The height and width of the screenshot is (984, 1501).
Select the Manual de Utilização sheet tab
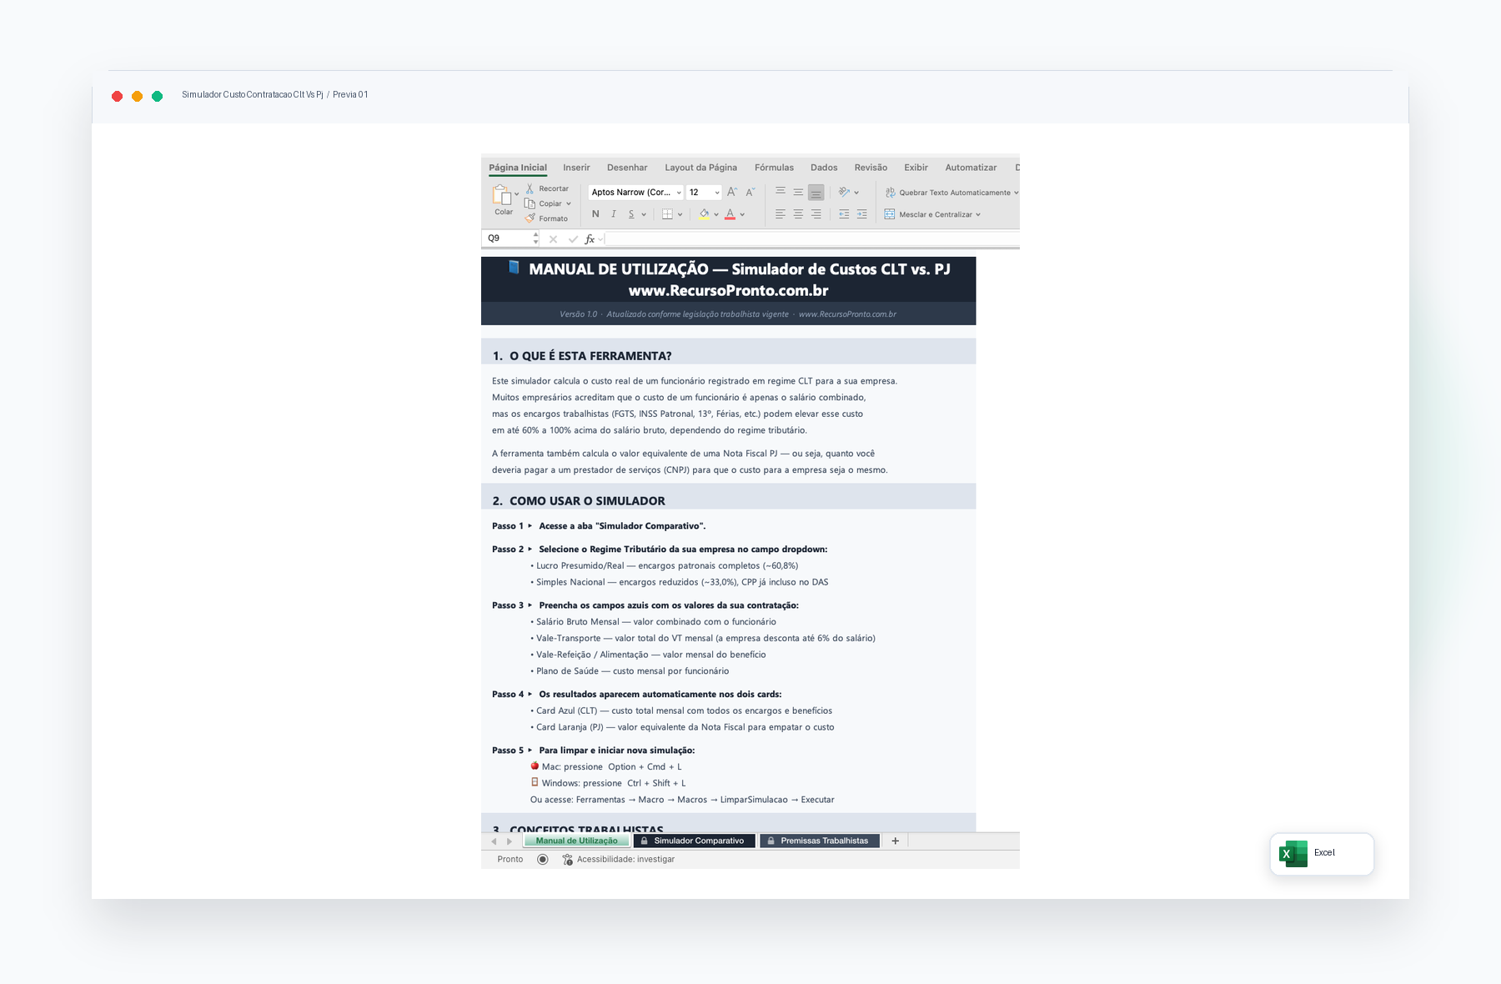577,841
